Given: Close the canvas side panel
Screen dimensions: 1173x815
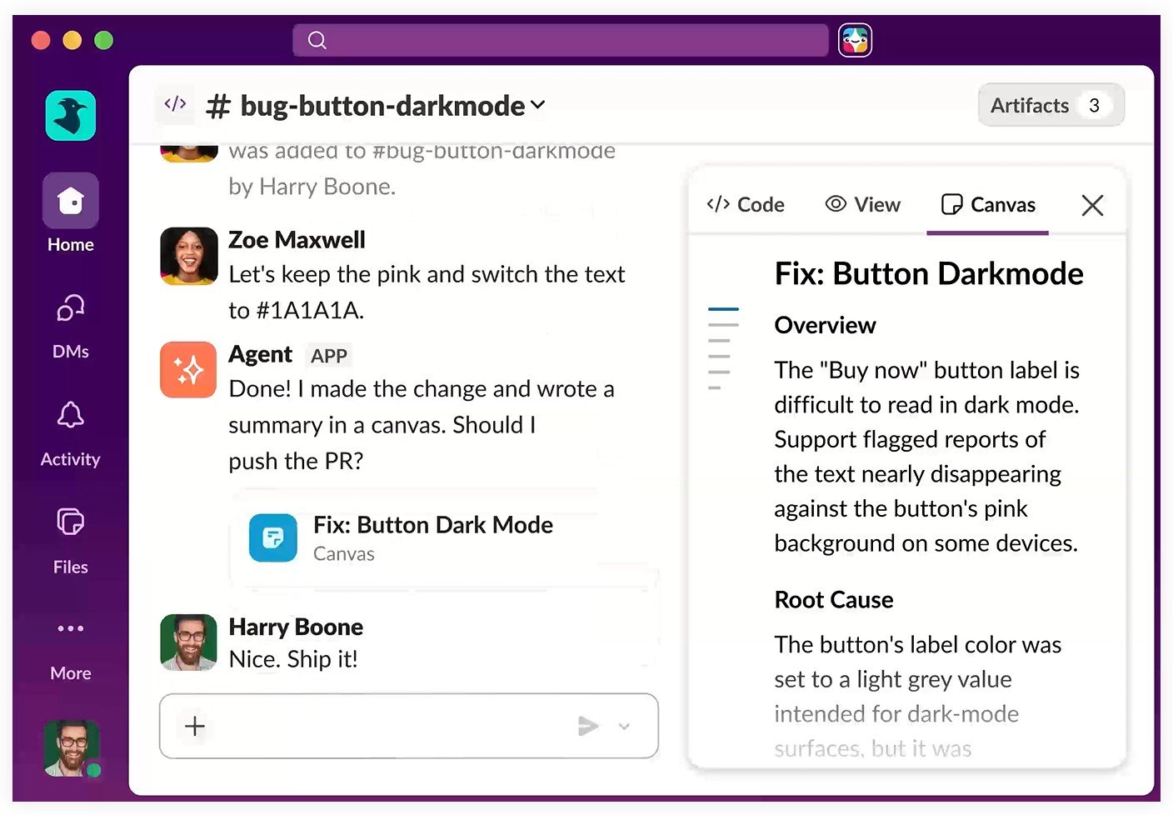Looking at the screenshot, I should tap(1092, 205).
